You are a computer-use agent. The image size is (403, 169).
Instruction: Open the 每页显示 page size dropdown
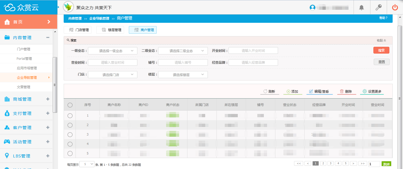[x=87, y=164]
